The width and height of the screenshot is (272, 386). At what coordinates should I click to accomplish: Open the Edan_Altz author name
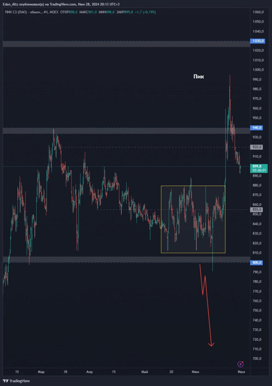click(10, 4)
